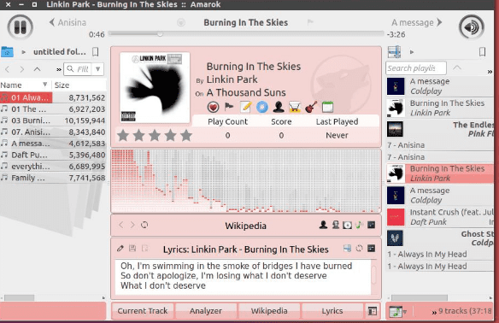Screen dimensions: 499x323
Task: Reload lyrics for current song
Action: (359, 248)
